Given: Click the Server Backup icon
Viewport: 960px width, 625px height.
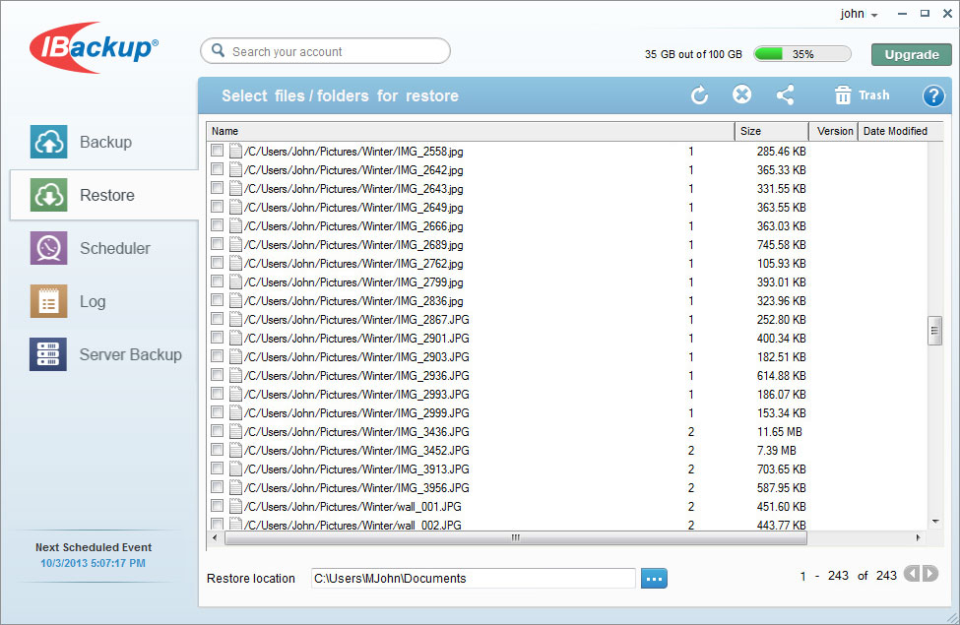Looking at the screenshot, I should (48, 354).
